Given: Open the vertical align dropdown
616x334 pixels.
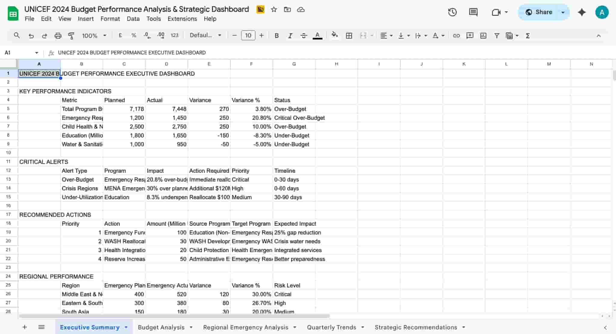Looking at the screenshot, I should [404, 36].
